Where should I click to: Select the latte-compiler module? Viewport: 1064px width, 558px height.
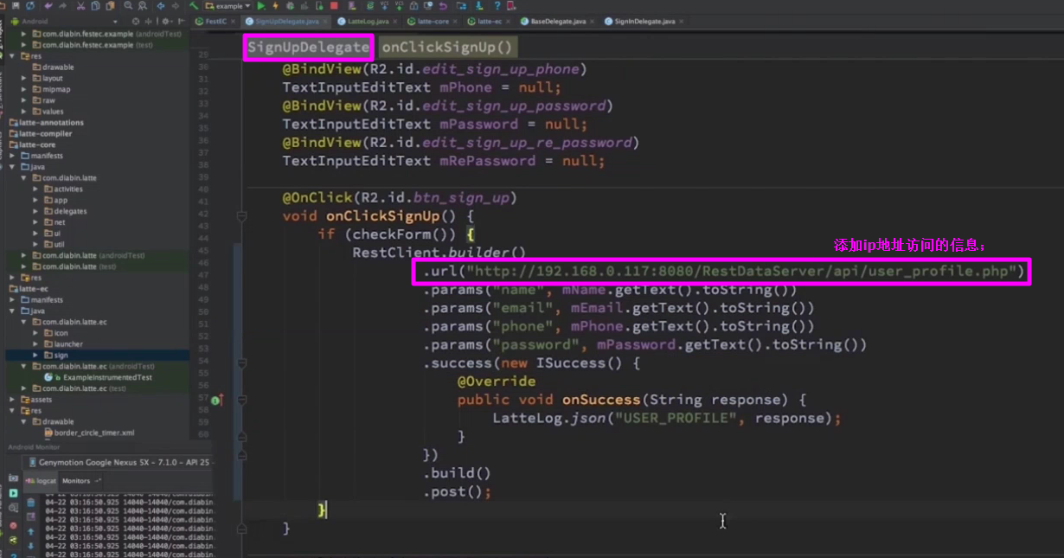click(41, 133)
